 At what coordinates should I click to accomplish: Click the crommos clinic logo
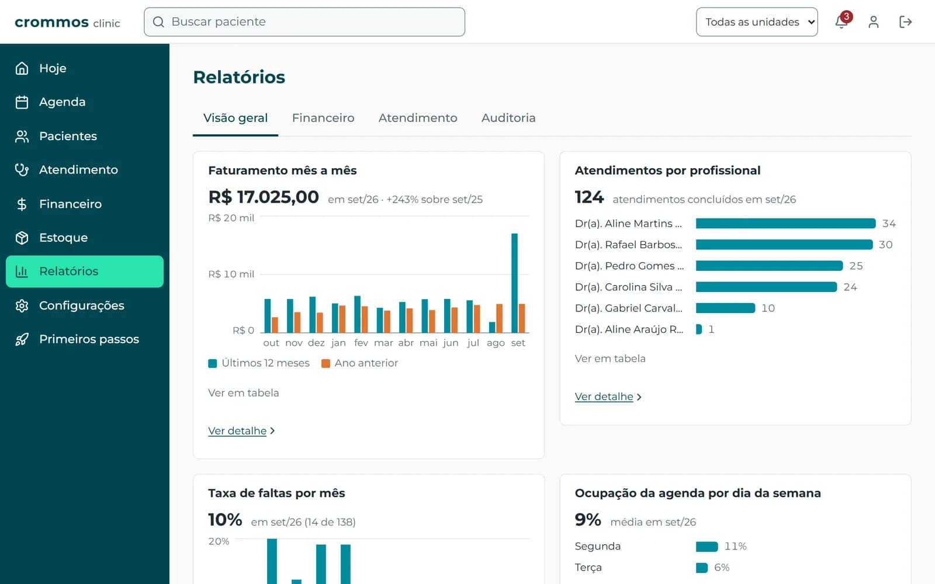67,22
